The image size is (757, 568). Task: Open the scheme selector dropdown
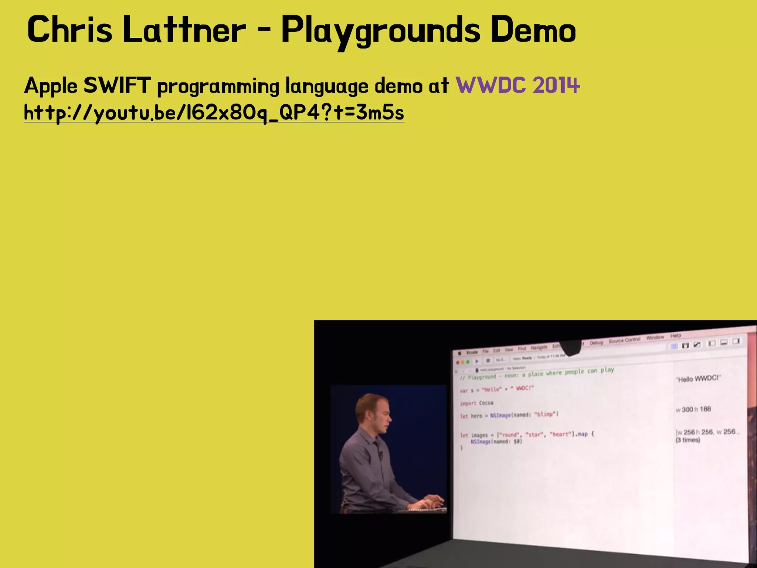point(501,360)
